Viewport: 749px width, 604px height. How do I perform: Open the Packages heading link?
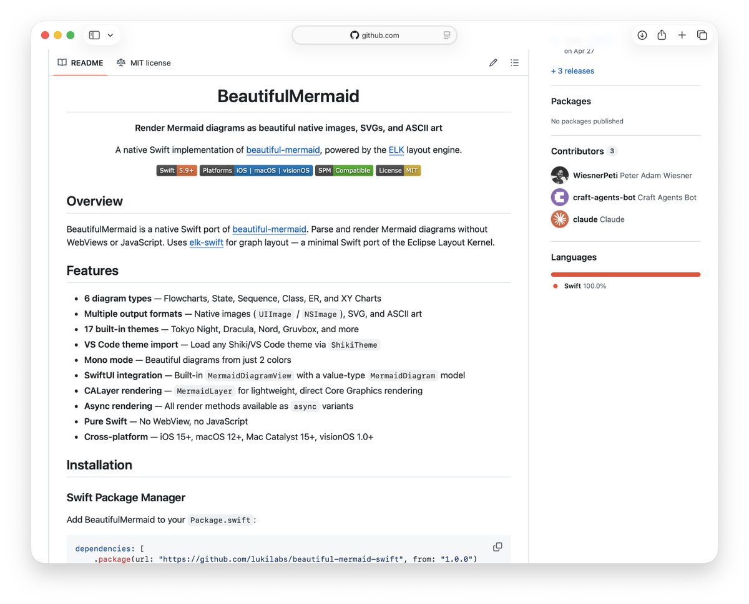click(571, 101)
